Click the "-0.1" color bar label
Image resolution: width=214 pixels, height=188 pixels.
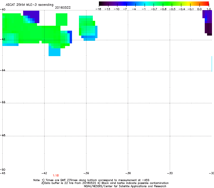pos(191,9)
